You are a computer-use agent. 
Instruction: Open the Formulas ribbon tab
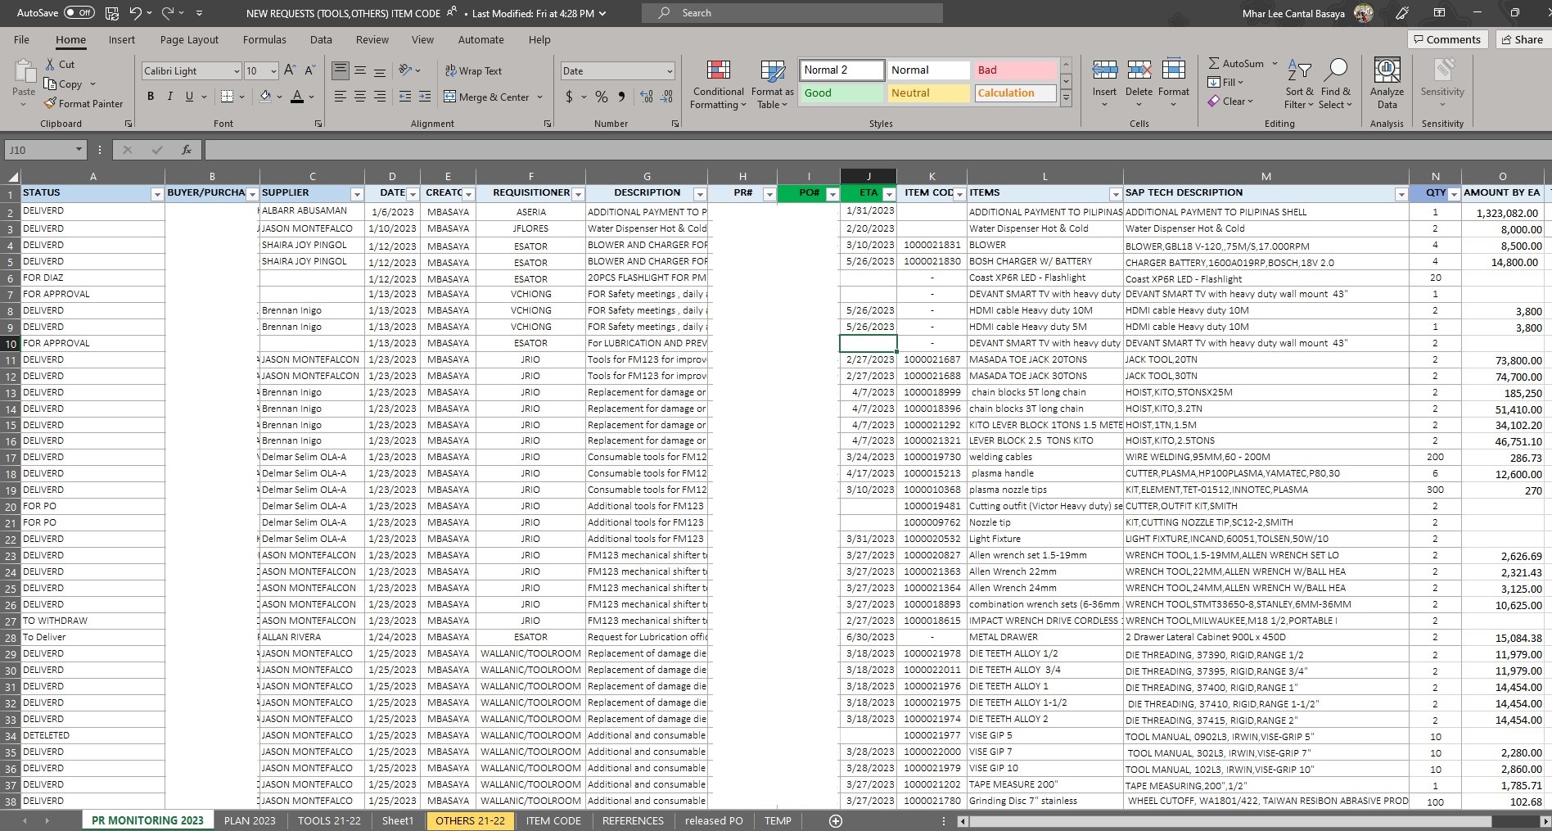(x=264, y=39)
